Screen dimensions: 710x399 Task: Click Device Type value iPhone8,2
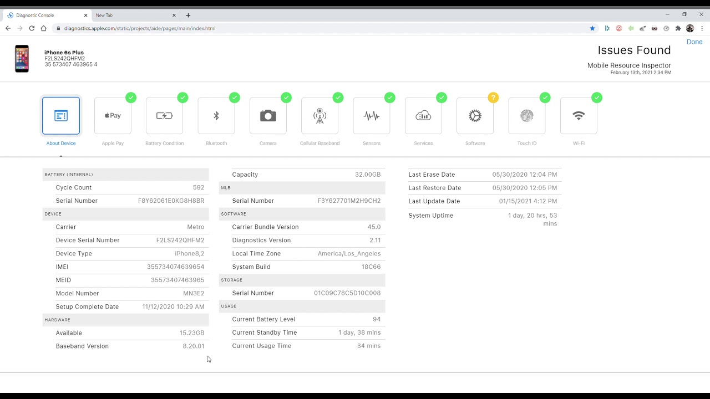pyautogui.click(x=190, y=253)
